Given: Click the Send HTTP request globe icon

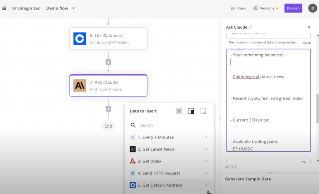Looking at the screenshot, I should coord(133,173).
